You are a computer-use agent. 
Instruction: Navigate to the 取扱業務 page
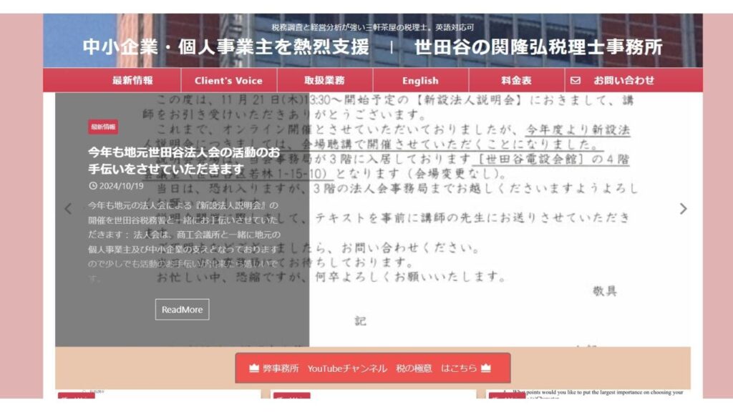click(324, 81)
